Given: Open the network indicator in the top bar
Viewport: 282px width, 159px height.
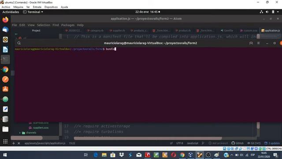Looking at the screenshot, I should [x=261, y=12].
